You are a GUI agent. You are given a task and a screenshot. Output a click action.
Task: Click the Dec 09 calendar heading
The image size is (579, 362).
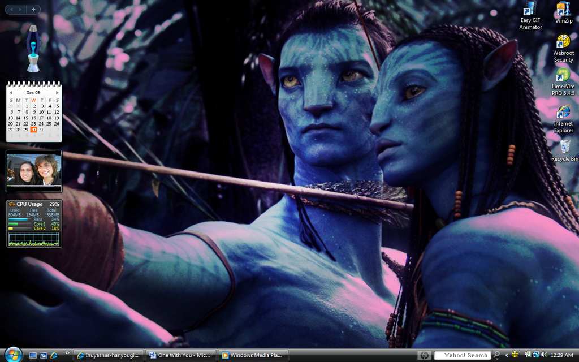(33, 93)
